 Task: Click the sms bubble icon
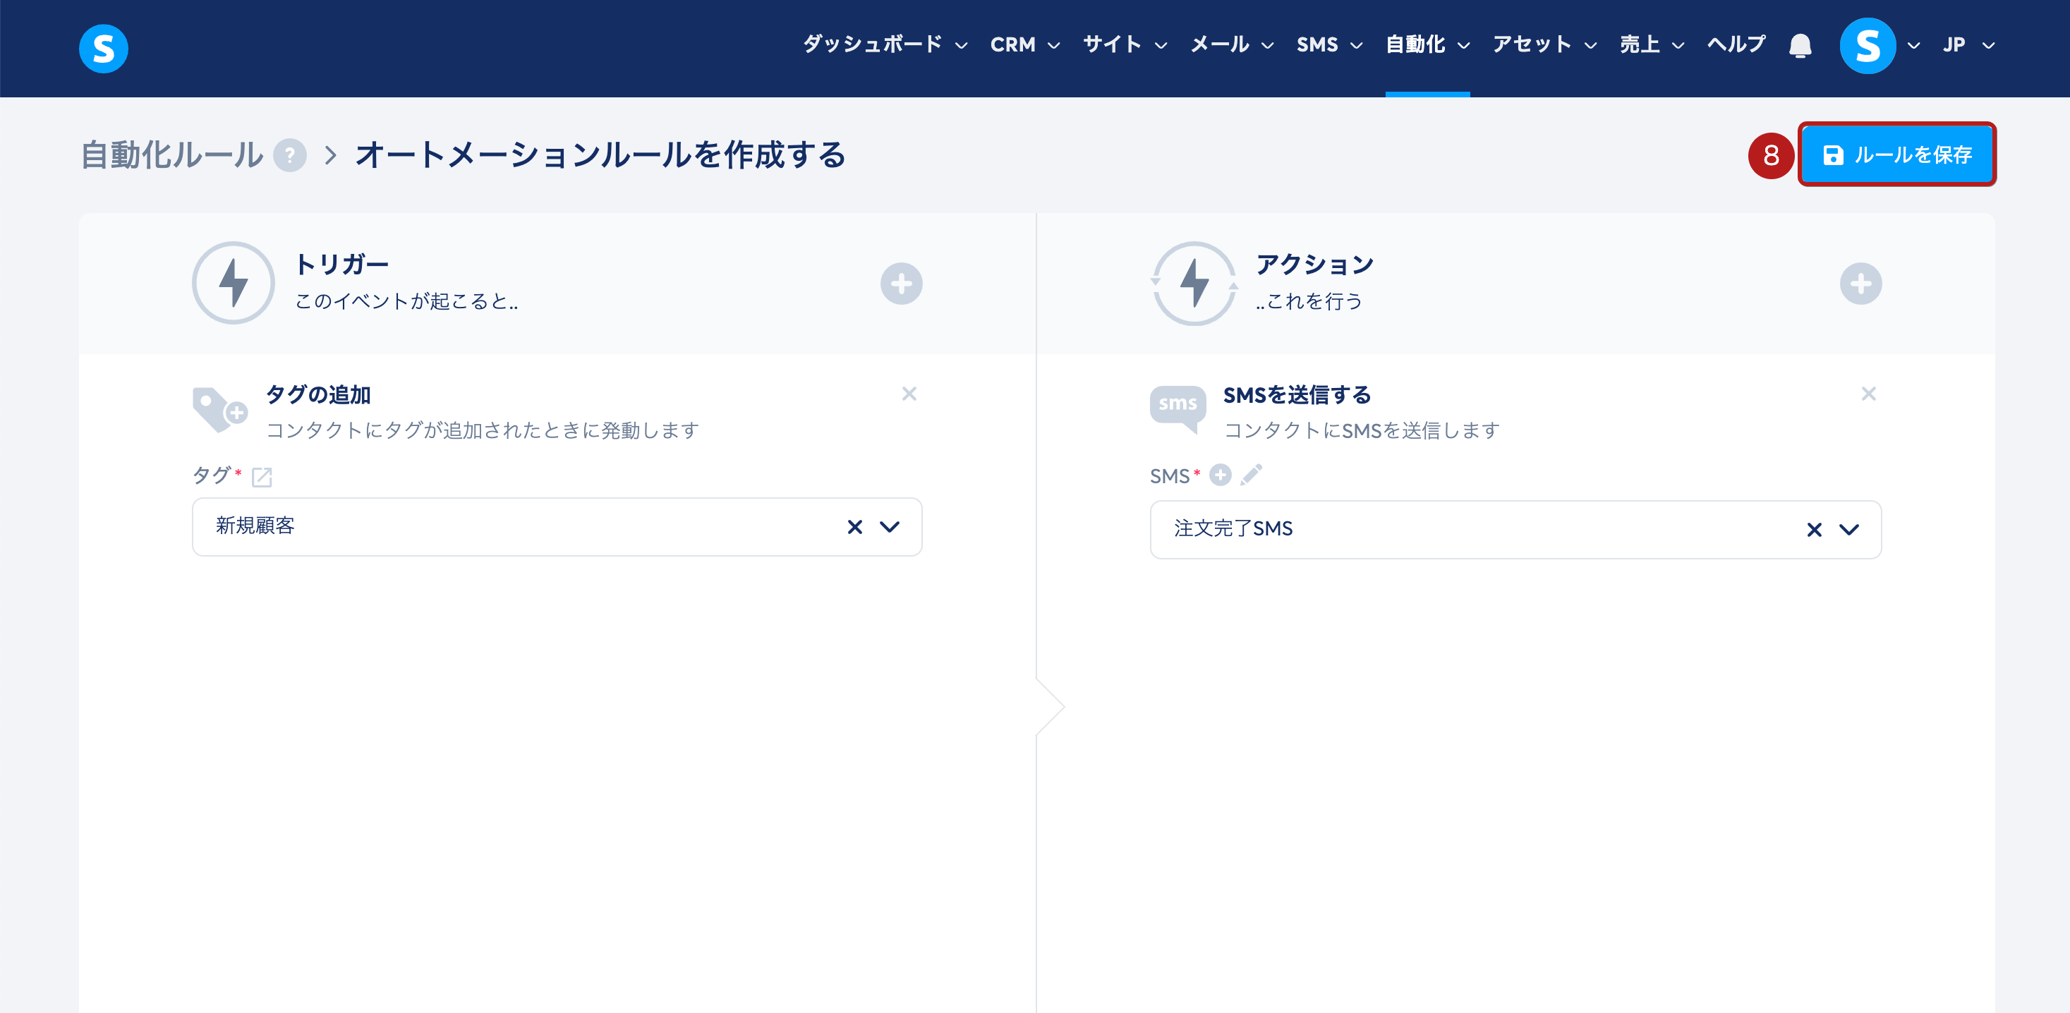tap(1178, 410)
